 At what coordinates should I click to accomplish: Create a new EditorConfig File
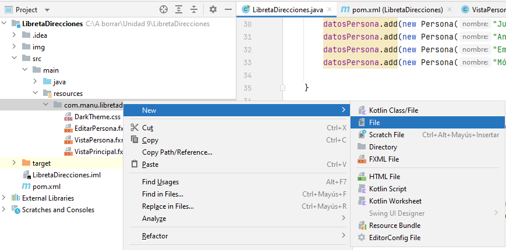click(x=428, y=238)
